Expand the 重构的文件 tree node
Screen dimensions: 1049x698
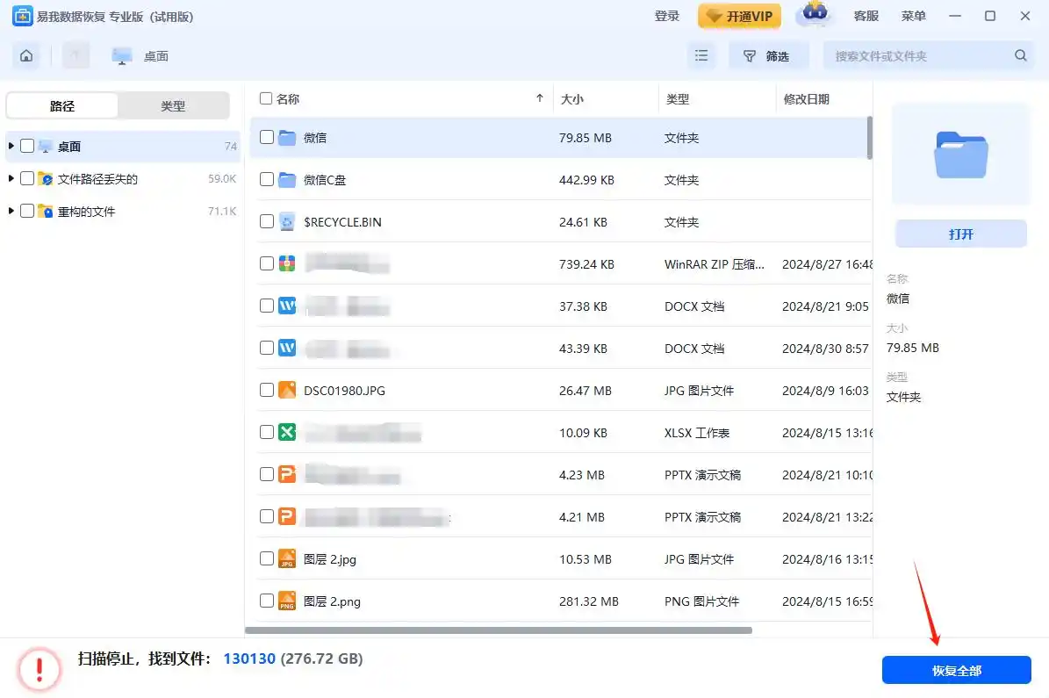pyautogui.click(x=10, y=211)
